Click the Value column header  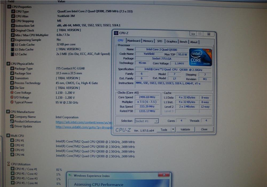click(x=61, y=1)
